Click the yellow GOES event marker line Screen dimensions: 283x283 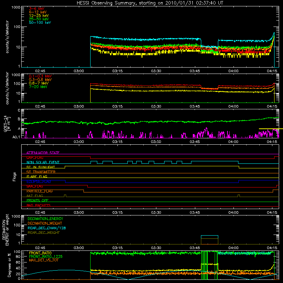pyautogui.click(x=271, y=129)
